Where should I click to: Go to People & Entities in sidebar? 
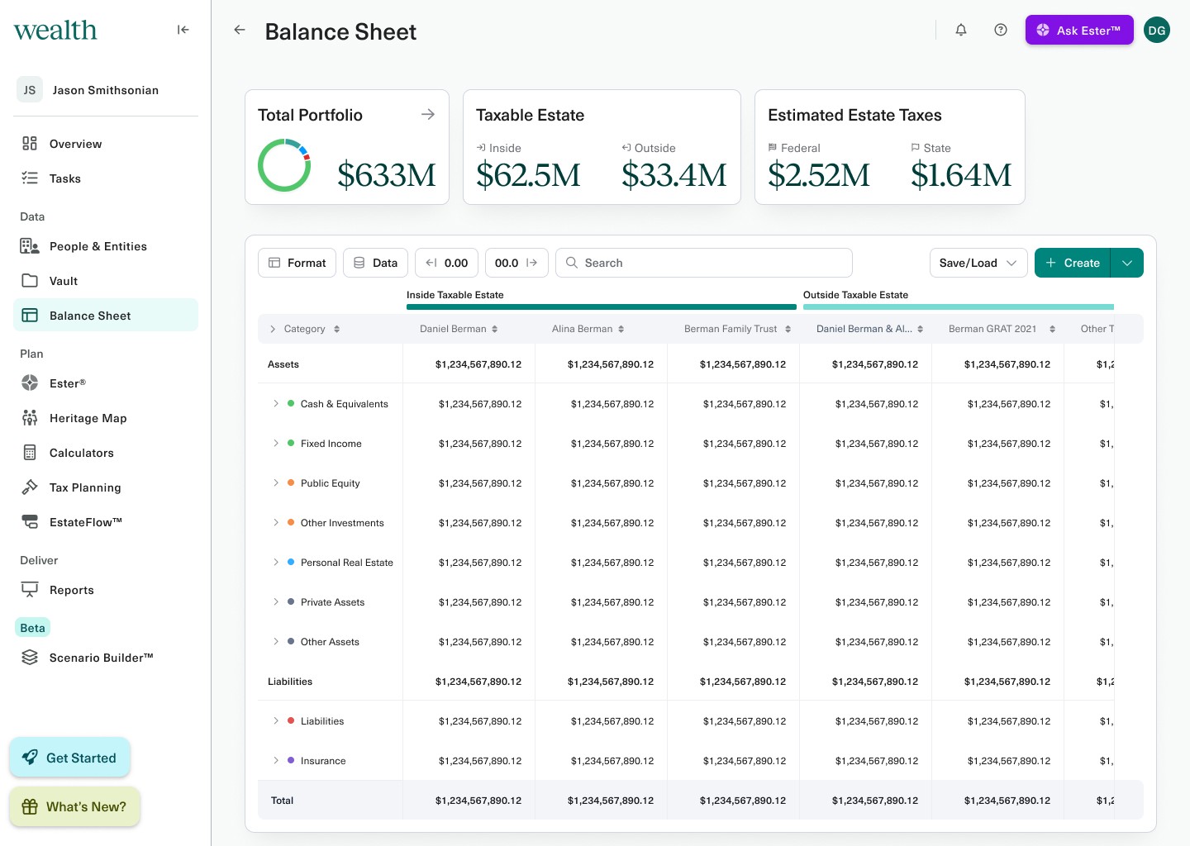pyautogui.click(x=98, y=246)
